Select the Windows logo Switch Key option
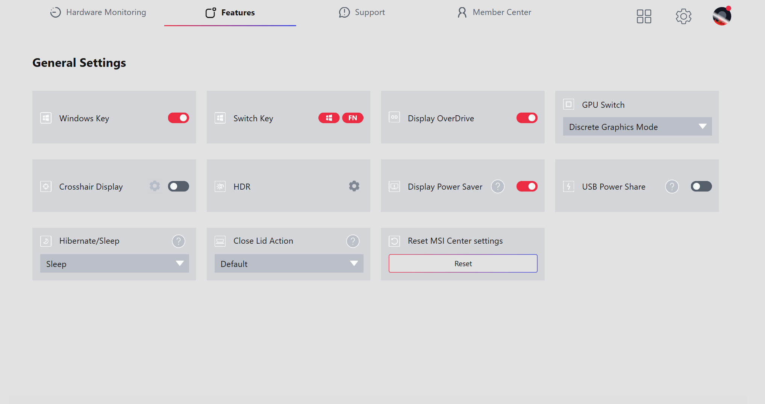Viewport: 765px width, 404px height. 329,118
